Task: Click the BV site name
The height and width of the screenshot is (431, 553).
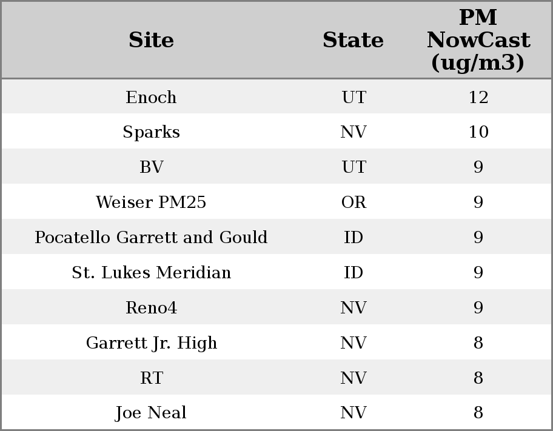Action: (151, 167)
